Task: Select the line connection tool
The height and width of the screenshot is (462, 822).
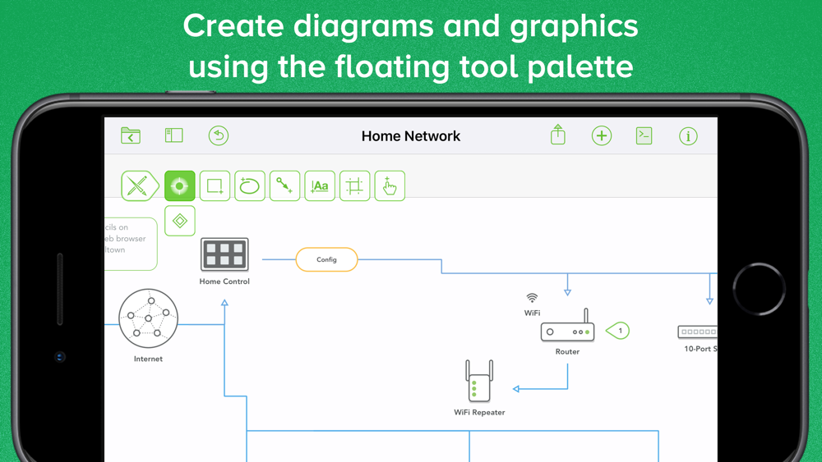Action: pyautogui.click(x=284, y=185)
